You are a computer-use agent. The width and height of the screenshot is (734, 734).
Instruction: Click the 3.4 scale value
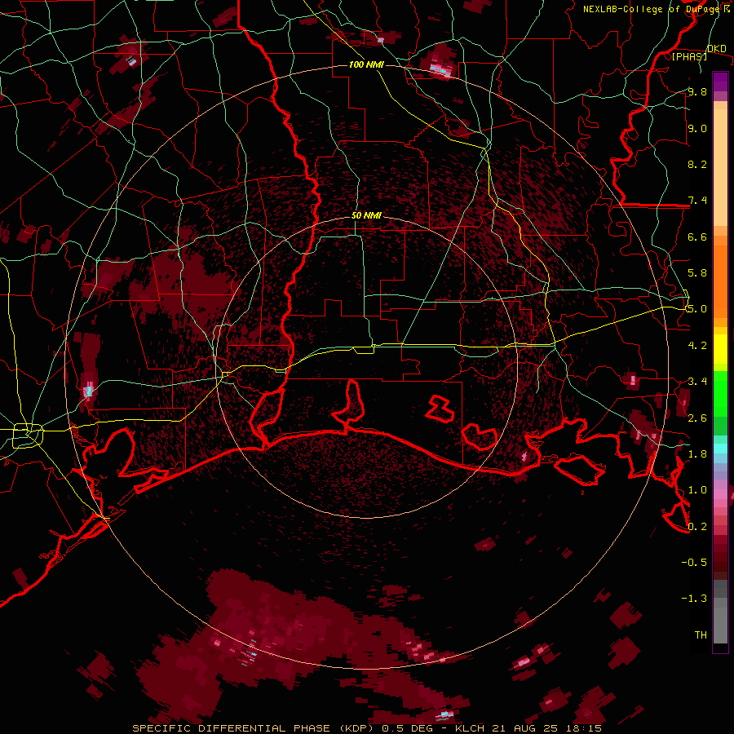pyautogui.click(x=697, y=382)
